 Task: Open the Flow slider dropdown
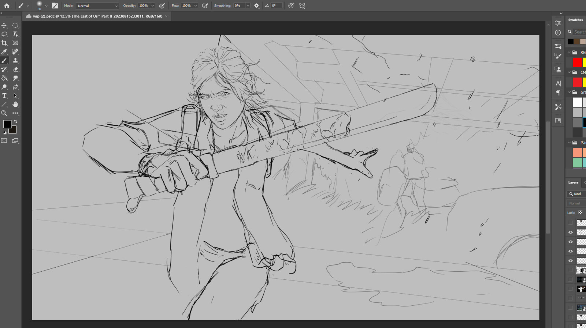point(196,6)
